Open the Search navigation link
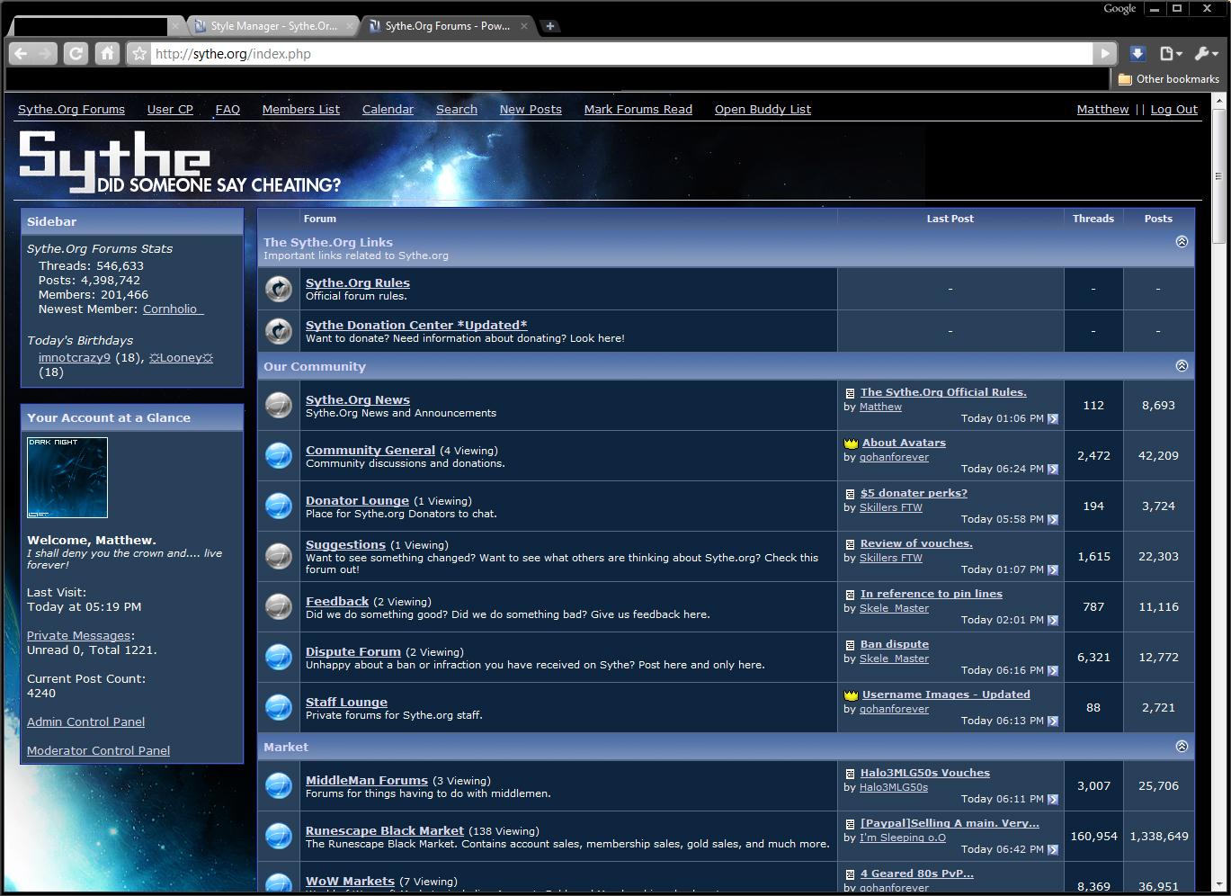Viewport: 1231px width, 896px height. tap(457, 110)
